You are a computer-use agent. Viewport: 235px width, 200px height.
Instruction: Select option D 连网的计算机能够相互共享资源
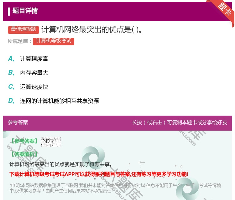pyautogui.click(x=54, y=101)
